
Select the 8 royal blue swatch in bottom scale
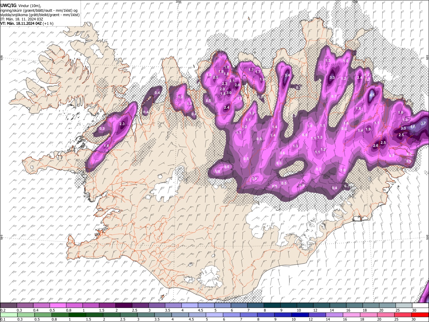[266, 315]
